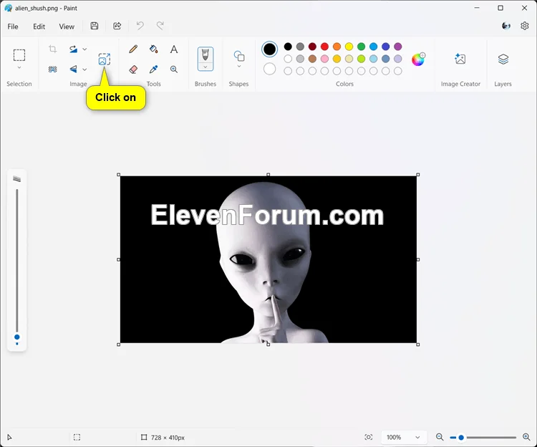Select the Text tool

[174, 49]
